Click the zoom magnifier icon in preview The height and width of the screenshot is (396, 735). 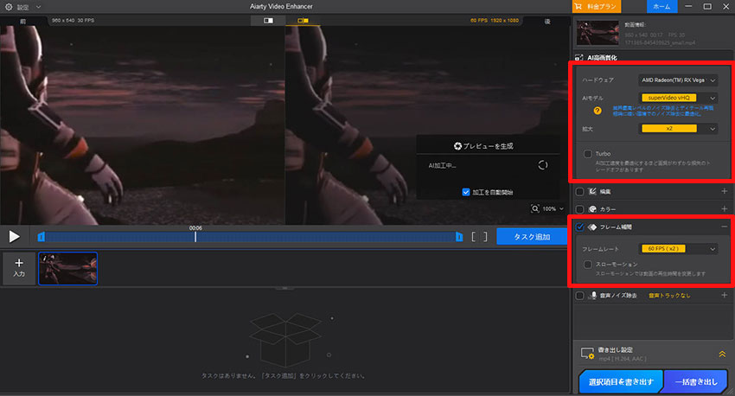[x=535, y=208]
